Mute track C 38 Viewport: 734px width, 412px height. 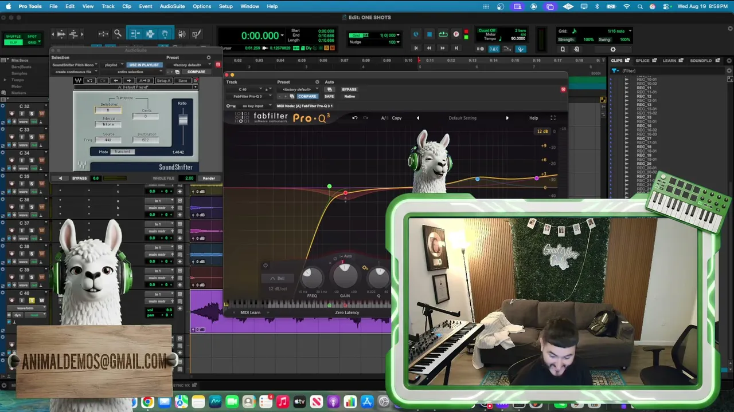[41, 253]
